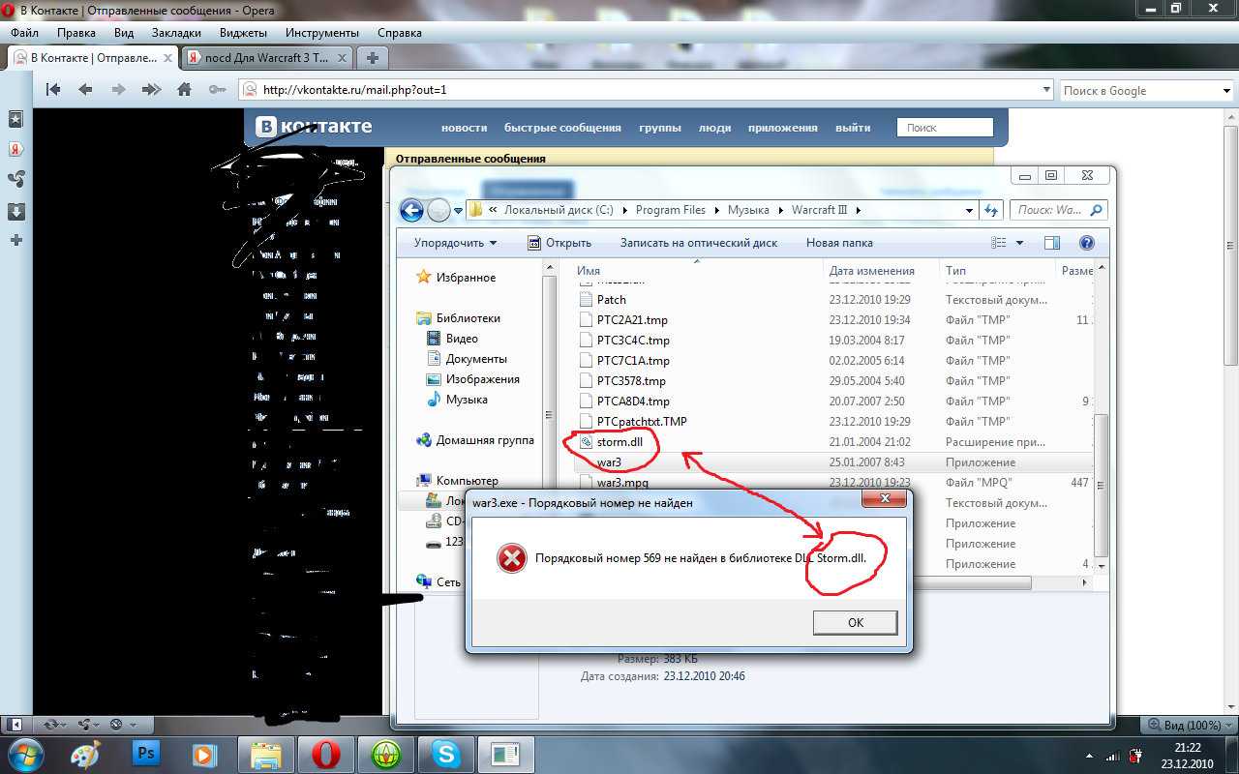Open Photoshop from the taskbar
Viewport: 1239px width, 774px height.
point(147,753)
